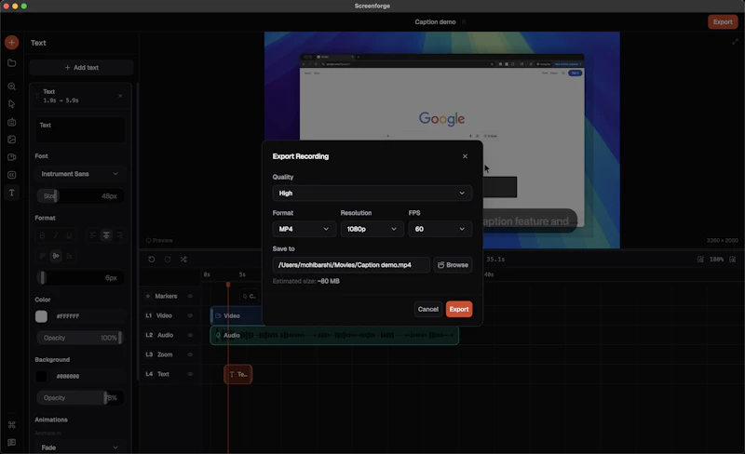745x454 pixels.
Task: Click the timeline icon right of 100%
Action: (x=733, y=260)
